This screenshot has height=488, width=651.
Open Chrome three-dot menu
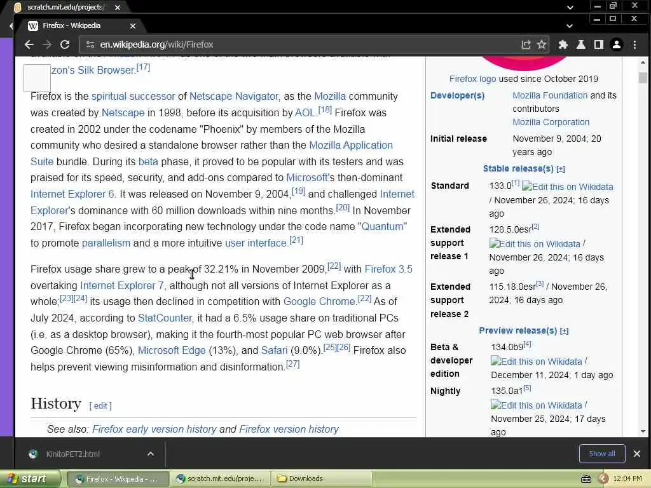635,45
